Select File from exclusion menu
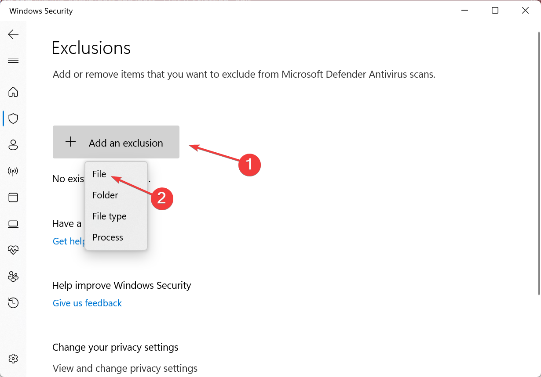541x377 pixels. (x=99, y=174)
